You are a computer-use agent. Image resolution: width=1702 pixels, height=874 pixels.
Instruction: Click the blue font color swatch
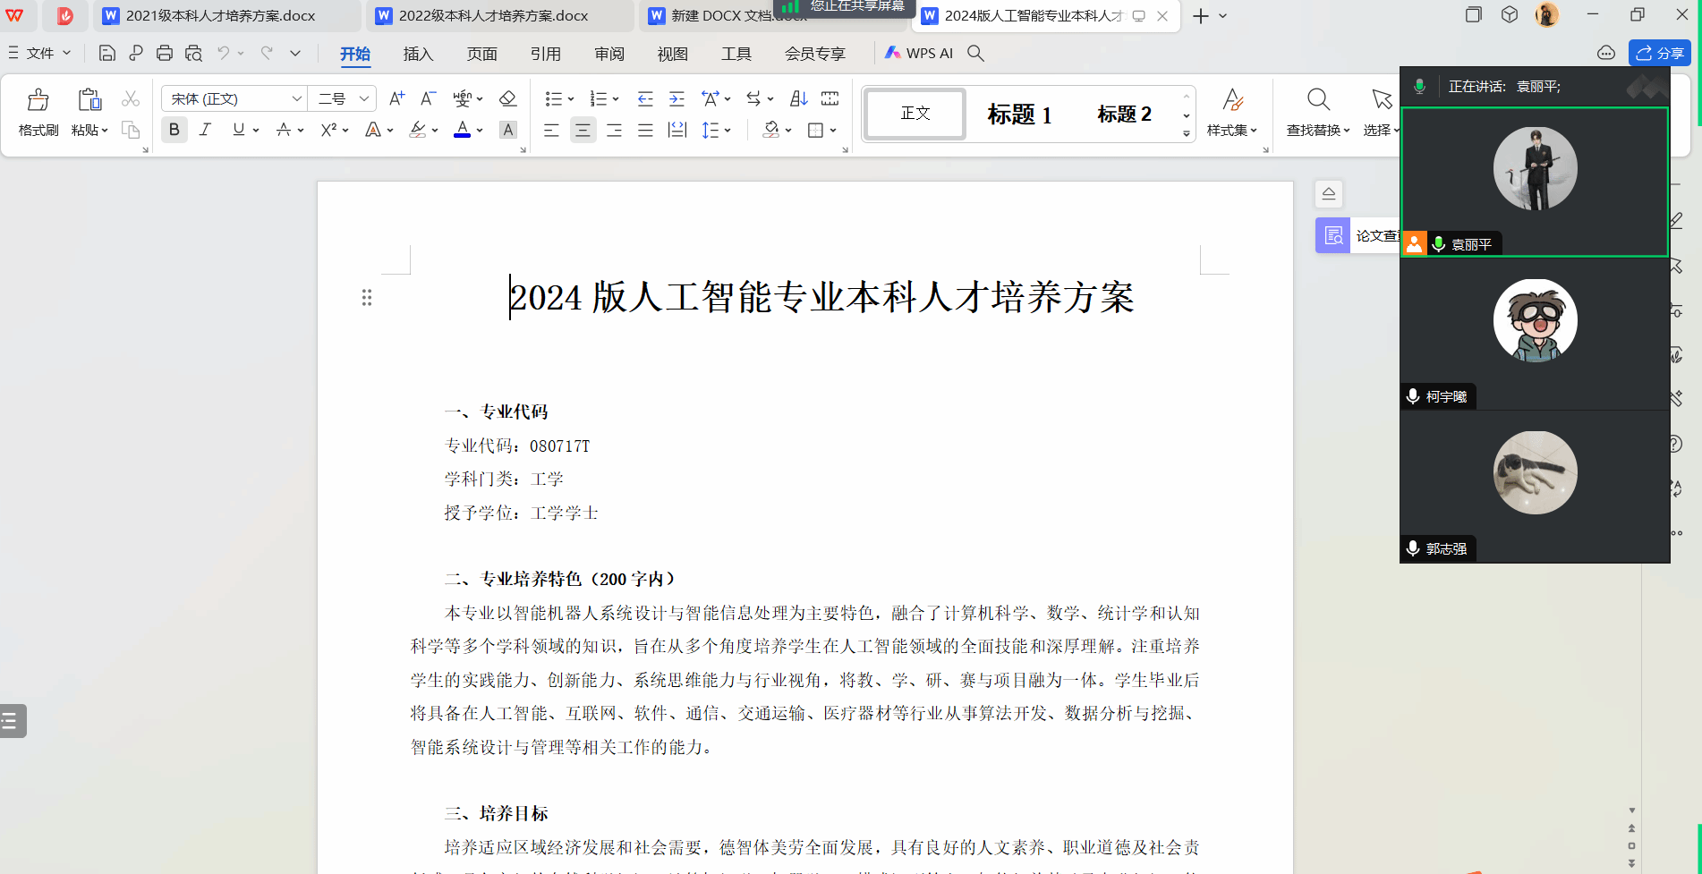click(x=462, y=131)
